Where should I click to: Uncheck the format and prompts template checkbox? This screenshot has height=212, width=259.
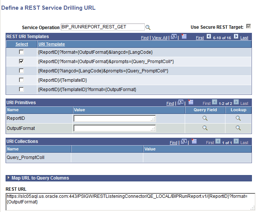[x=21, y=61]
